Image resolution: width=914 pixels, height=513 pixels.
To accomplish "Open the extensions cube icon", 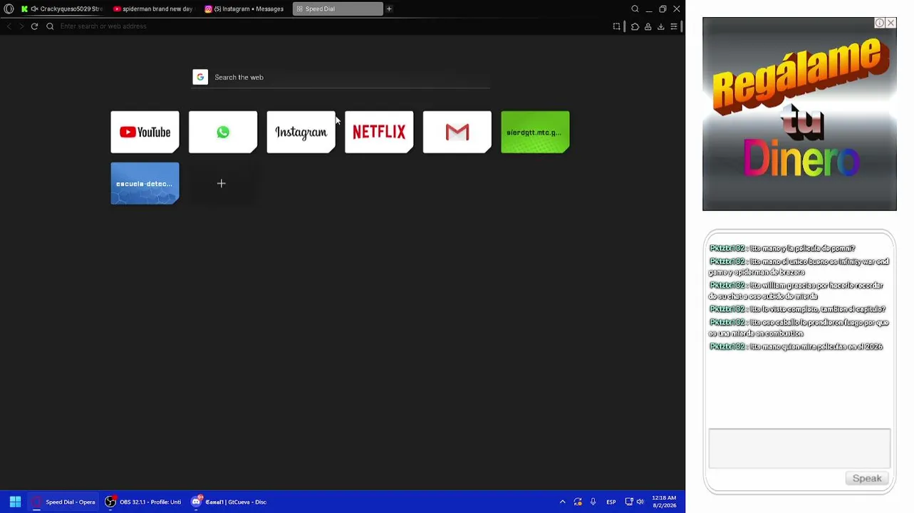I will click(x=635, y=26).
